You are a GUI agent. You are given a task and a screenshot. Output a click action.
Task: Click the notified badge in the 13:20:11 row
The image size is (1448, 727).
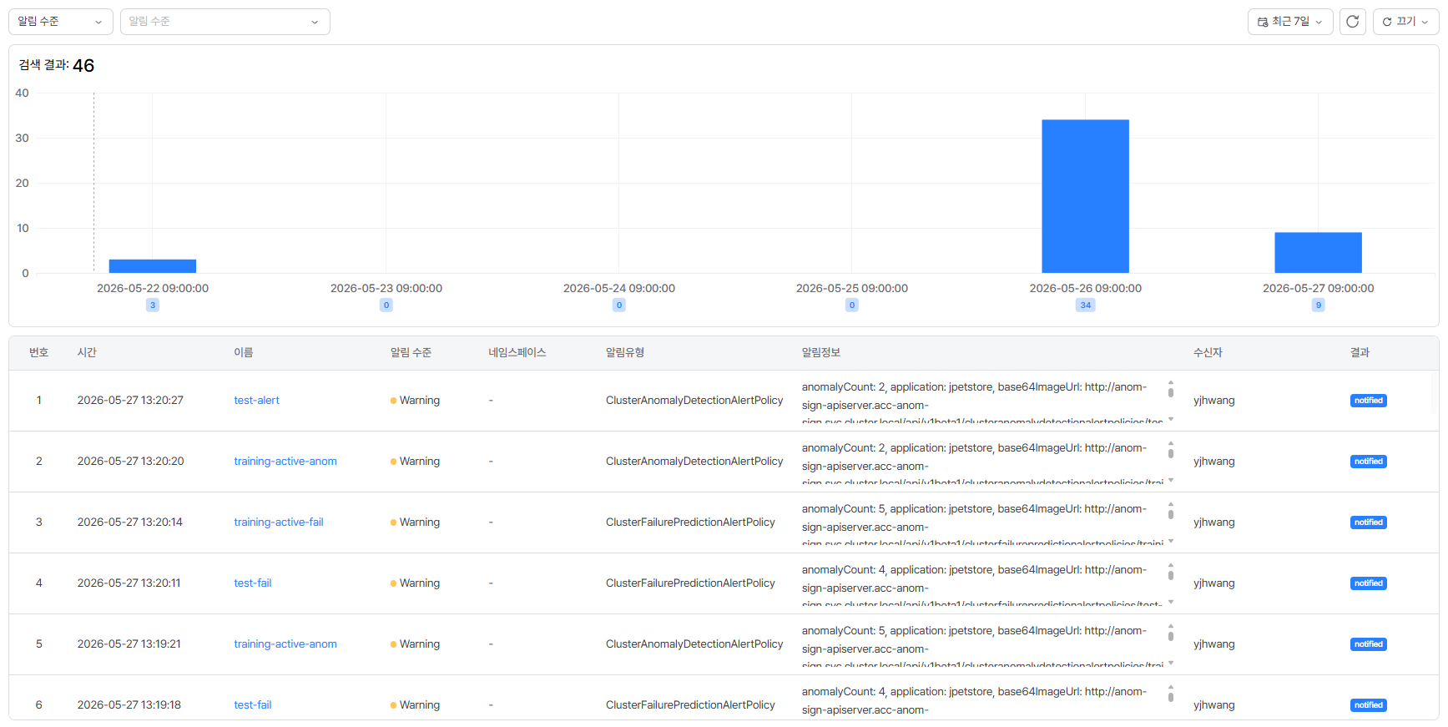click(x=1369, y=583)
